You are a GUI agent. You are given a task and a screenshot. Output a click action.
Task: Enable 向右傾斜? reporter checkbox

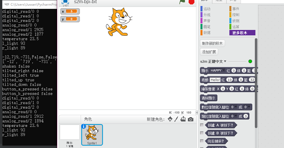click(x=202, y=141)
